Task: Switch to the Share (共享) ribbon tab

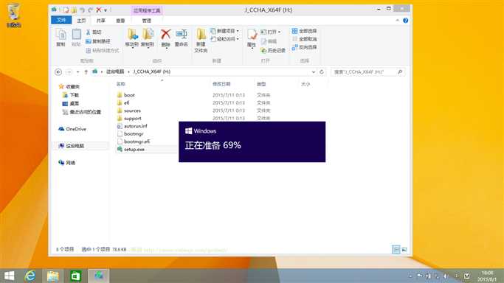Action: (x=101, y=21)
